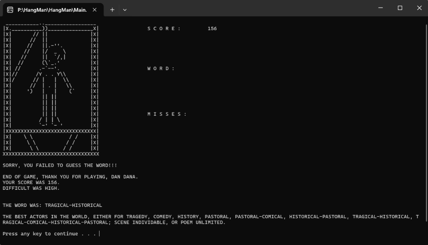The image size is (428, 245).
Task: Click the text "SORRY, YOU FAILED TO GUESS THE WORD!!!"
Action: click(x=60, y=165)
